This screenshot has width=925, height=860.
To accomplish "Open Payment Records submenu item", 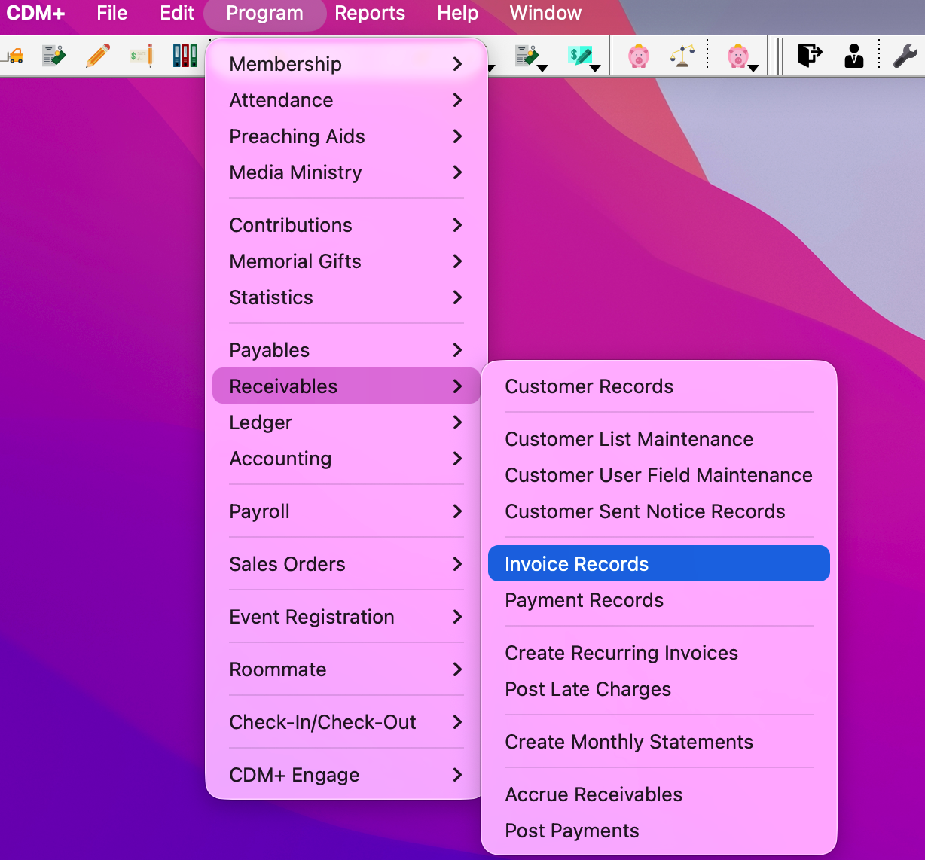I will click(659, 600).
